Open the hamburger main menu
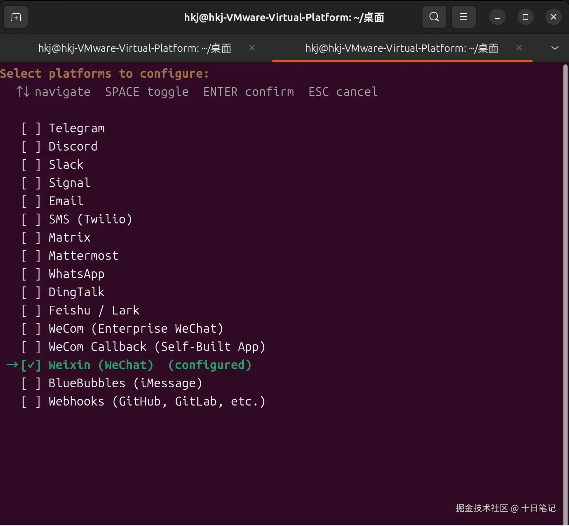 [x=463, y=17]
